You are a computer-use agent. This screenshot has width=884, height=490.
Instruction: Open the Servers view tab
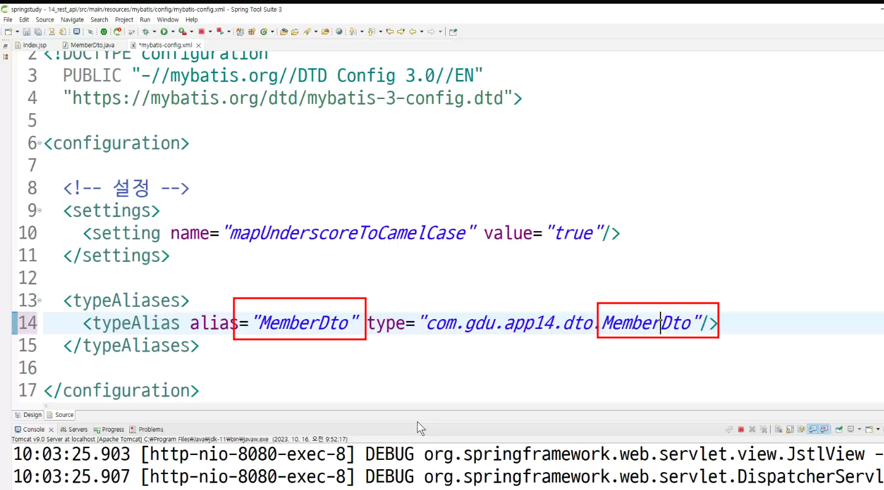tap(74, 430)
